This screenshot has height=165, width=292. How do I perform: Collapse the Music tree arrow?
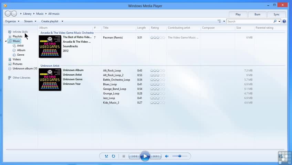(x=6, y=41)
